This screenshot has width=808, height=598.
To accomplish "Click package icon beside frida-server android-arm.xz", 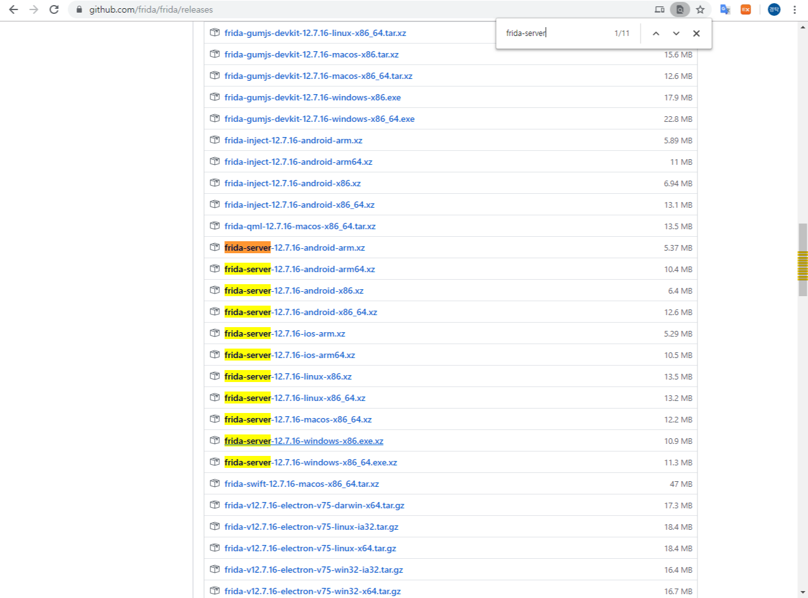I will tap(215, 248).
